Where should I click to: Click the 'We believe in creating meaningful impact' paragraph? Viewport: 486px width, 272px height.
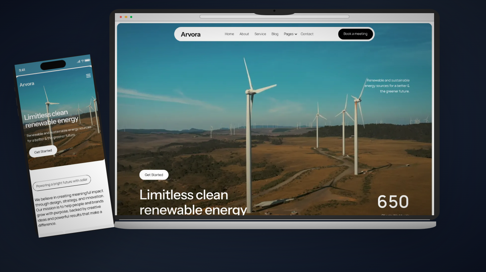[71, 208]
